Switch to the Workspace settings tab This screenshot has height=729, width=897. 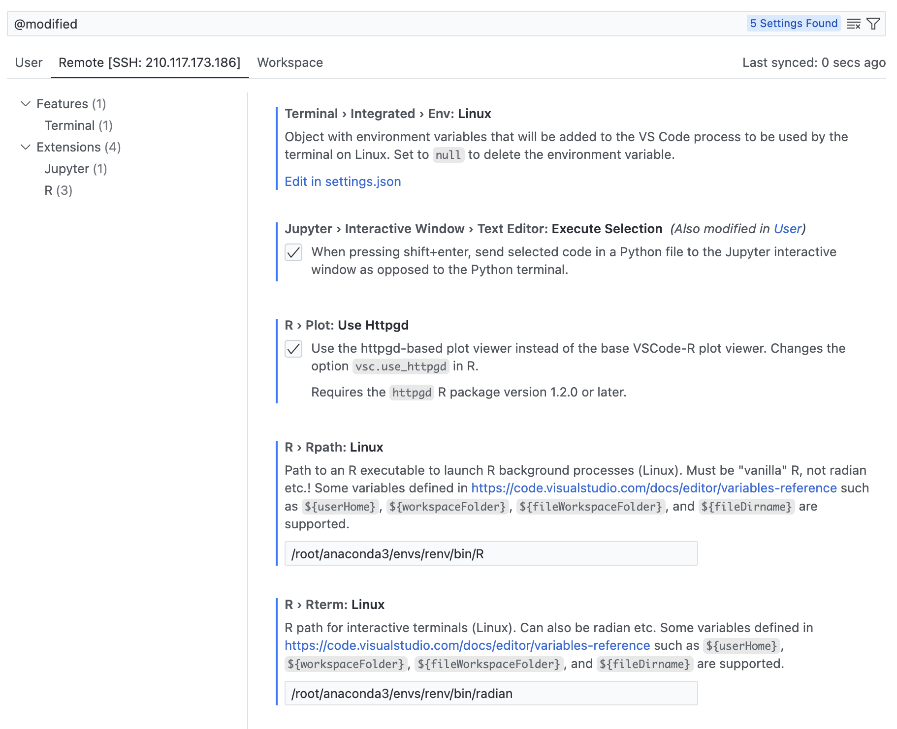point(290,62)
